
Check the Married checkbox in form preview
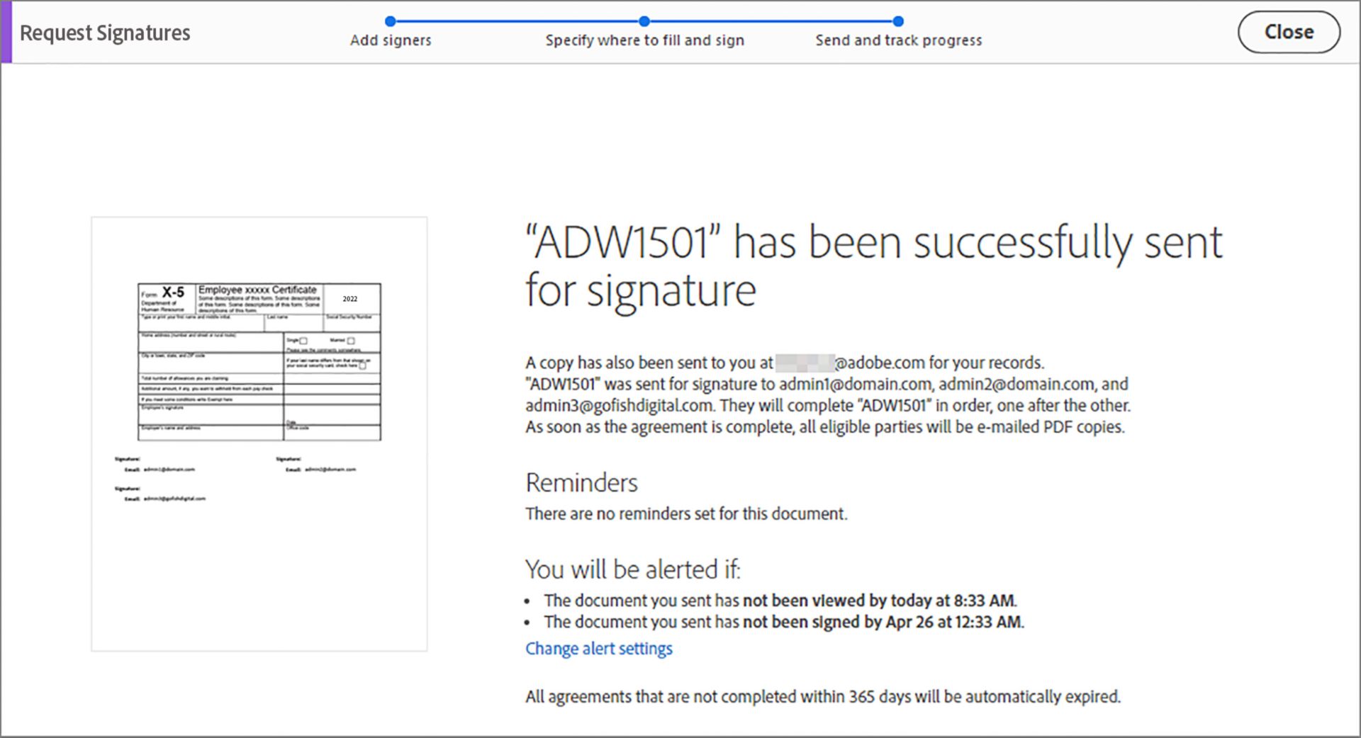point(350,341)
